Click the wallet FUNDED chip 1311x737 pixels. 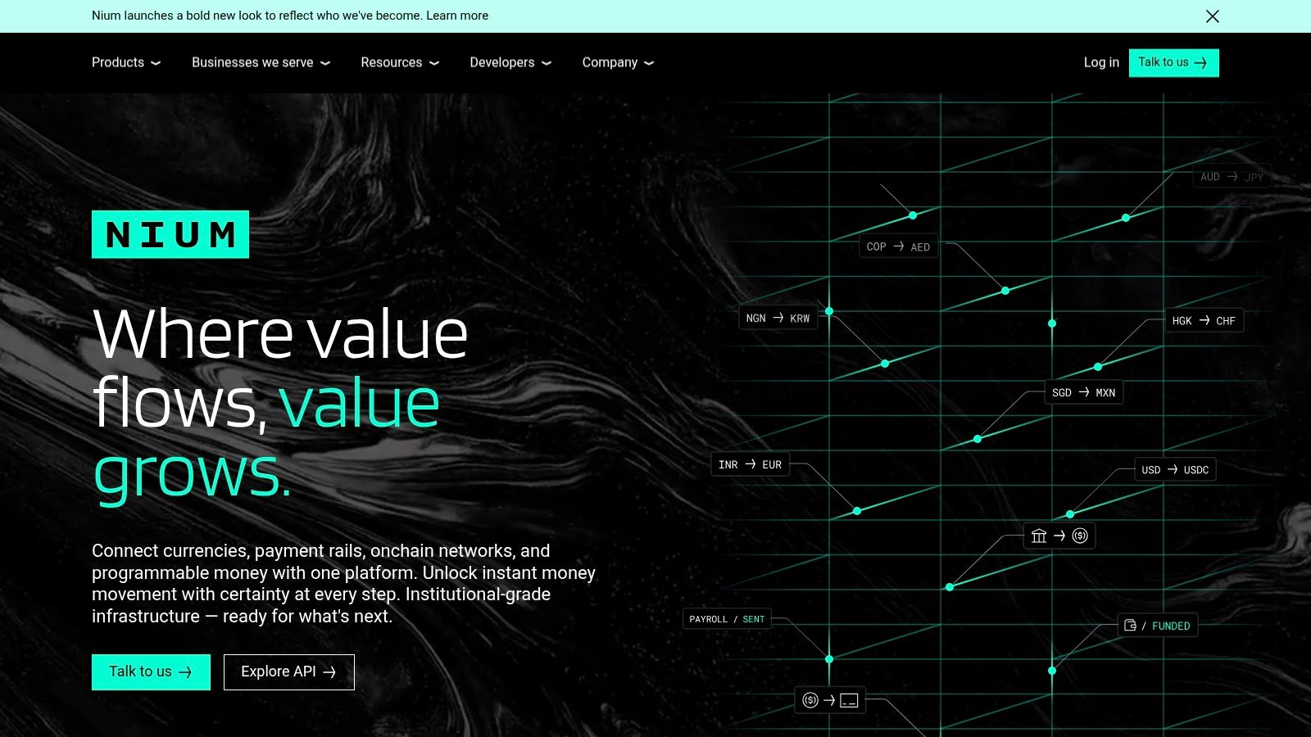[x=1158, y=626]
